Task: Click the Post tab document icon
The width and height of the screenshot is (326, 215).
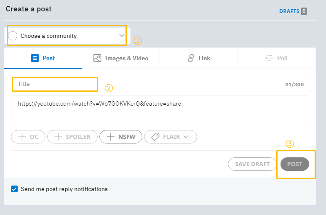Action: point(35,58)
